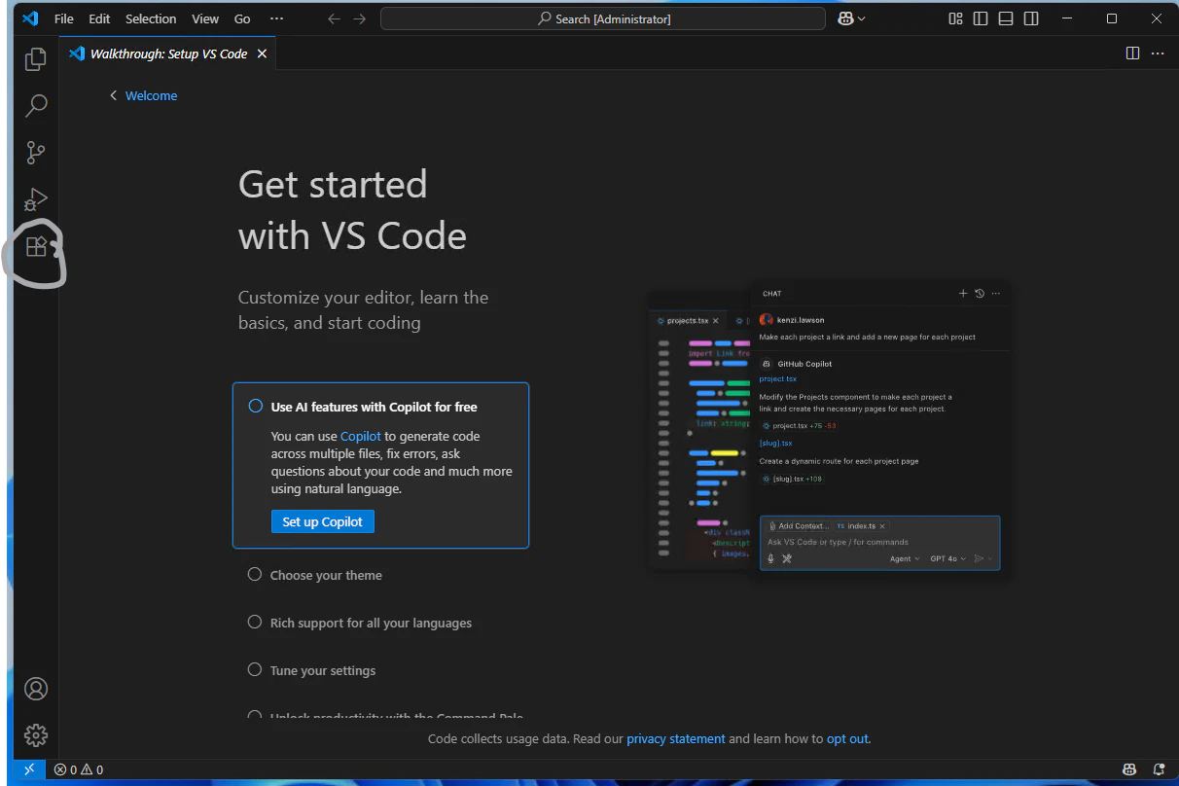Screen dimensions: 1179x786
Task: Open the Accounts menu icon
Action: click(x=36, y=689)
